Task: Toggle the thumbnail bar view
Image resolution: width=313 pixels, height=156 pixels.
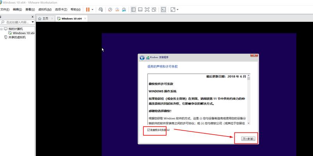Action: pyautogui.click(x=140, y=10)
